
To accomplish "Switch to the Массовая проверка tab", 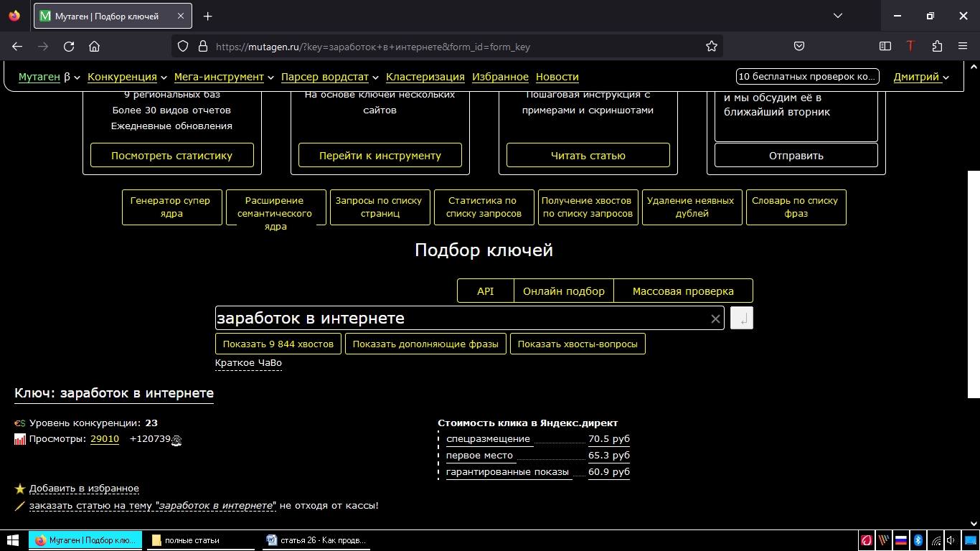I will (x=683, y=291).
